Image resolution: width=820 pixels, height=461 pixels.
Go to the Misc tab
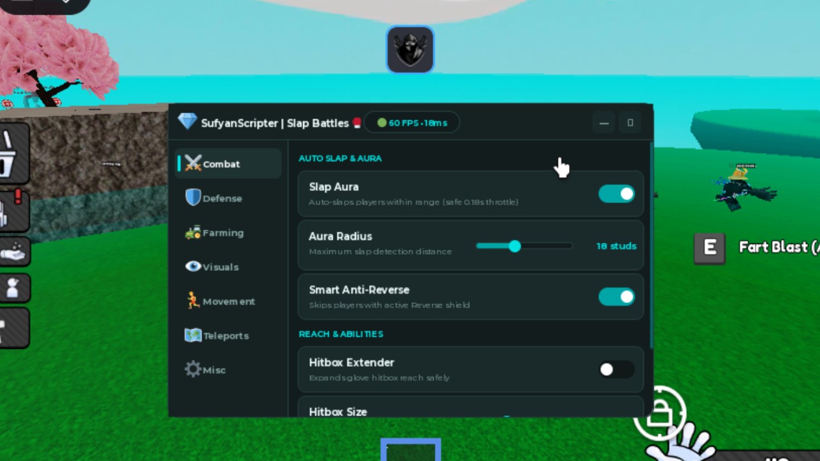229,369
